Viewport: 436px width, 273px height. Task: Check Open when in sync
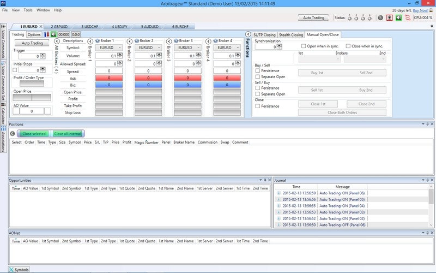304,46
